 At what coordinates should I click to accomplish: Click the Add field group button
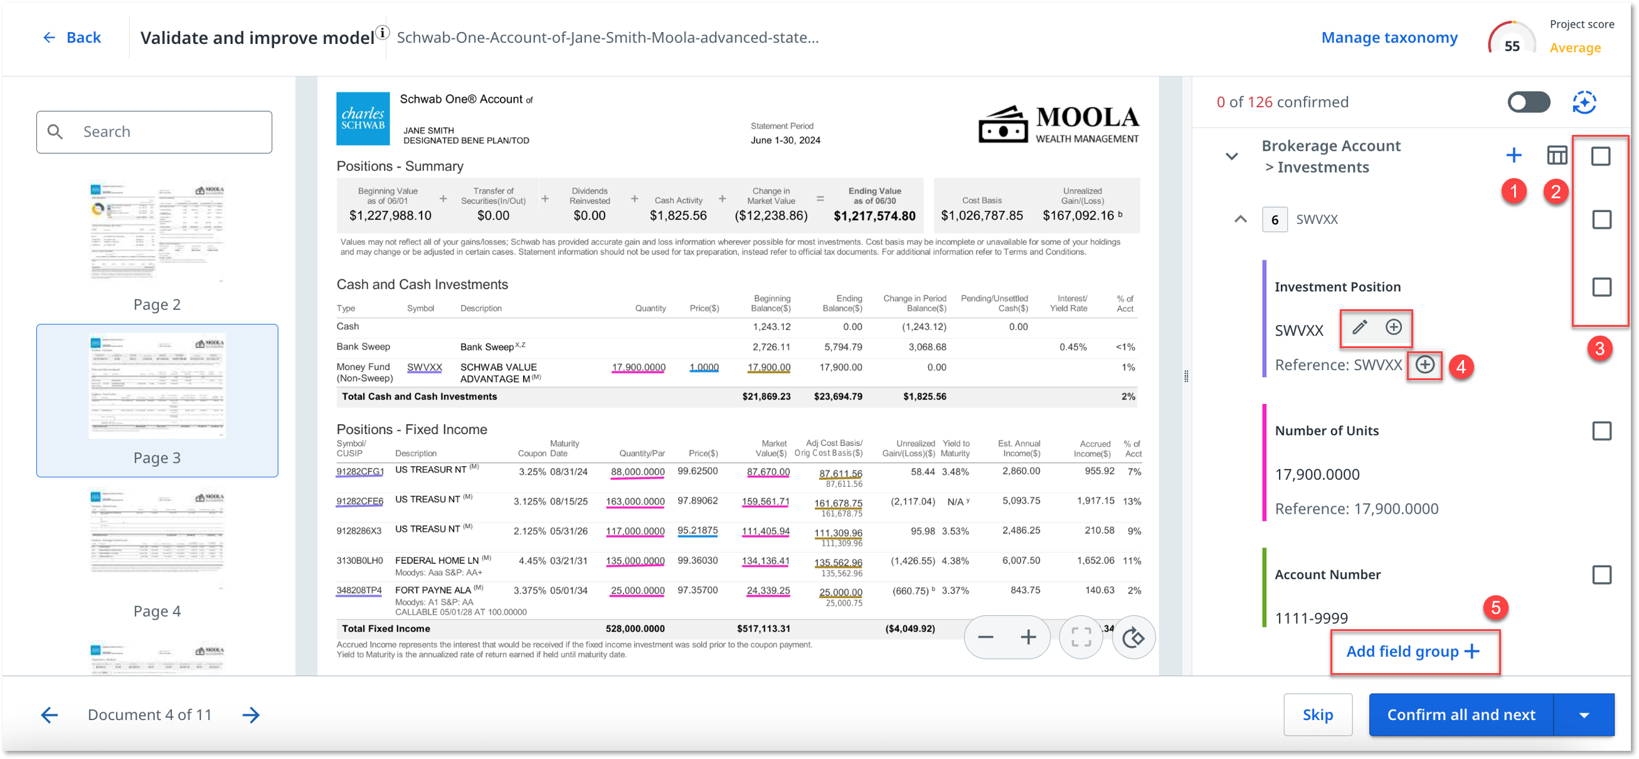(1413, 652)
